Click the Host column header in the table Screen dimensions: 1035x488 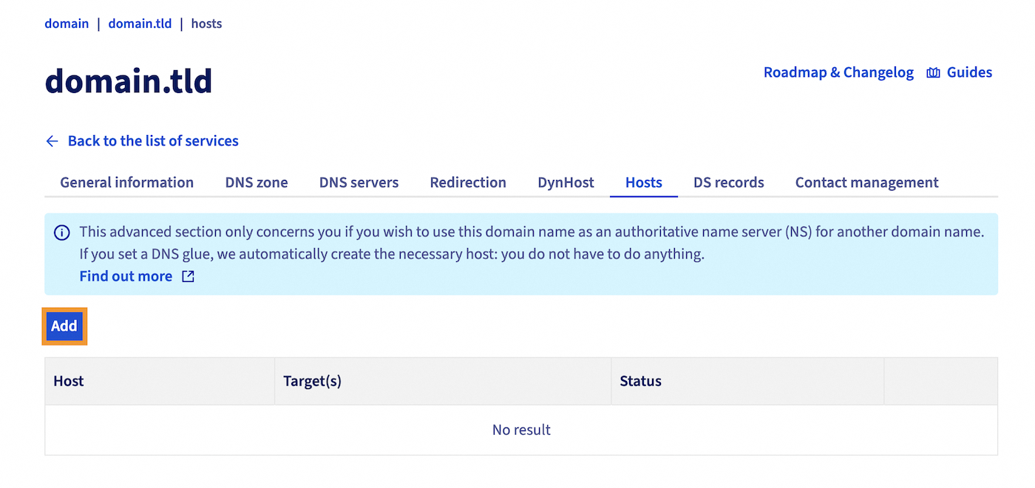[68, 381]
